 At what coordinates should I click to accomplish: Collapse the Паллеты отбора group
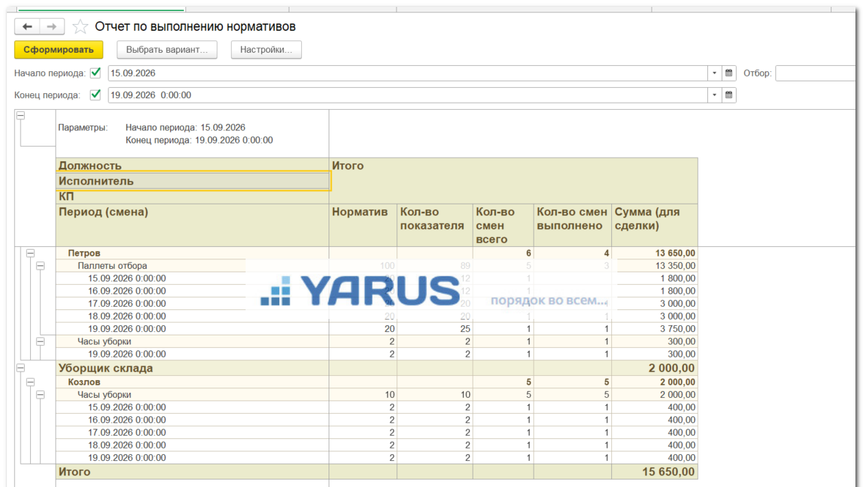pyautogui.click(x=40, y=265)
